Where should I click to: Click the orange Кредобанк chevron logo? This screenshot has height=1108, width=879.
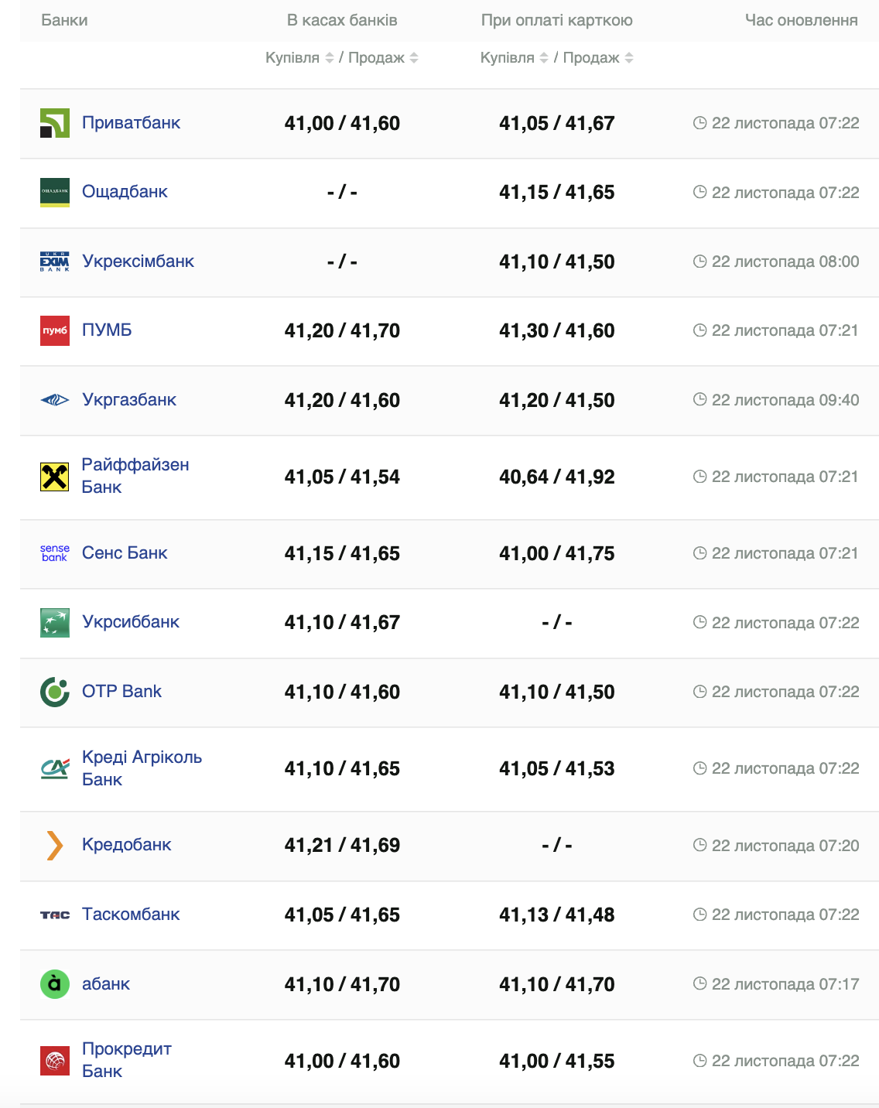click(55, 845)
